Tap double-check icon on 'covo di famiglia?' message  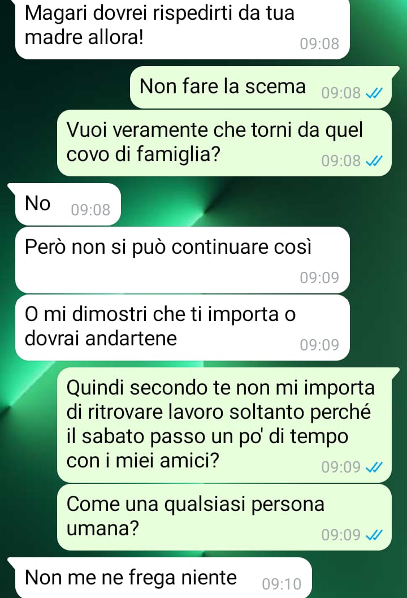tap(374, 161)
